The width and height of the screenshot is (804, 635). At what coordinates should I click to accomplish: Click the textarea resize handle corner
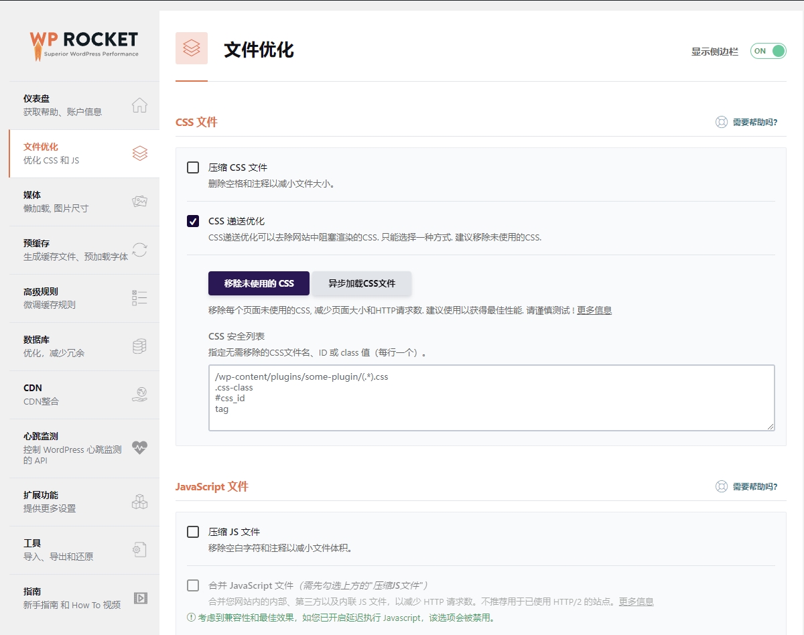(770, 426)
